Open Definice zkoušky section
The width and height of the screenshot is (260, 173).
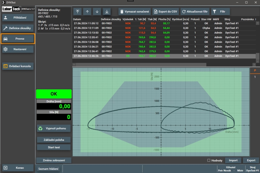(x=18, y=28)
